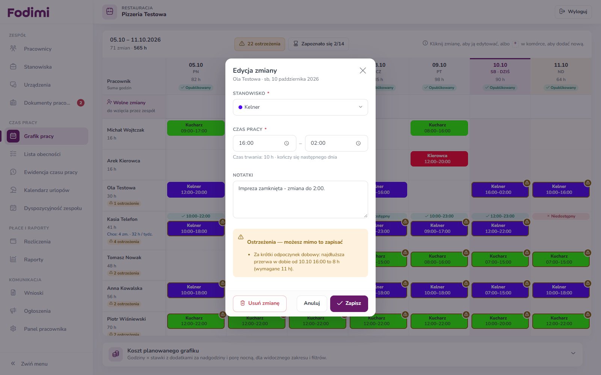Click the Zapoznało się 2/14 button
Screen dimensions: 601x375
(319, 44)
